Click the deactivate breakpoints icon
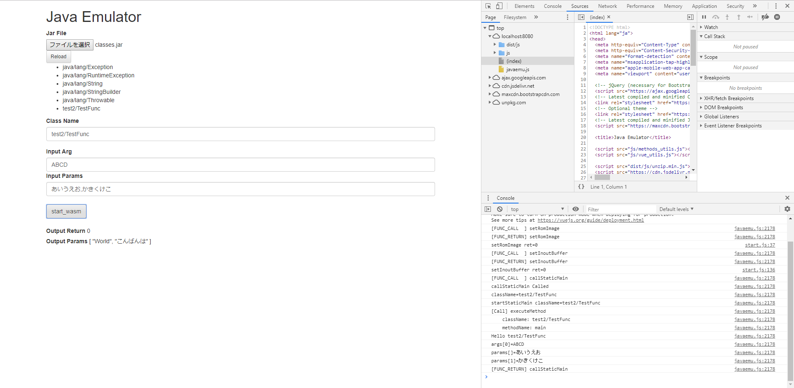The image size is (794, 388). click(765, 17)
